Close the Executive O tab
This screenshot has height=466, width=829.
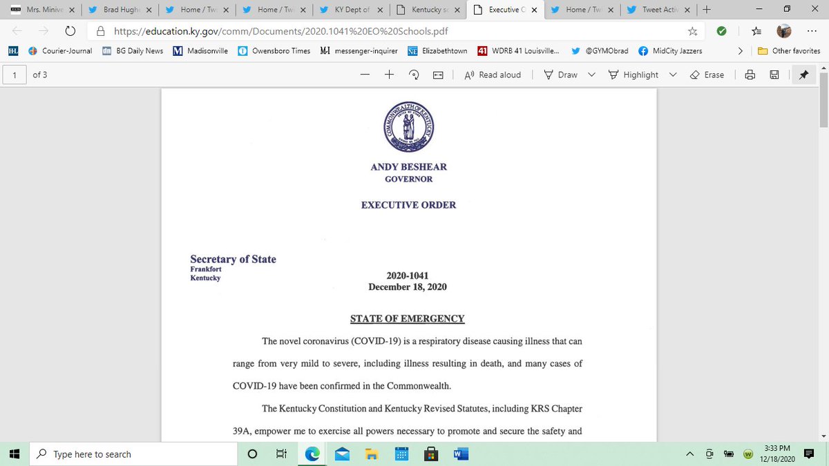point(534,10)
